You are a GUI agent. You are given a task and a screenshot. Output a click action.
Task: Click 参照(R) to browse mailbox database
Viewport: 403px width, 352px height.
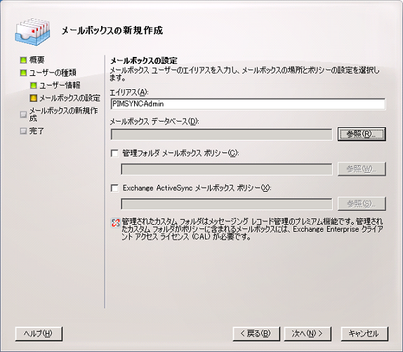click(x=362, y=134)
